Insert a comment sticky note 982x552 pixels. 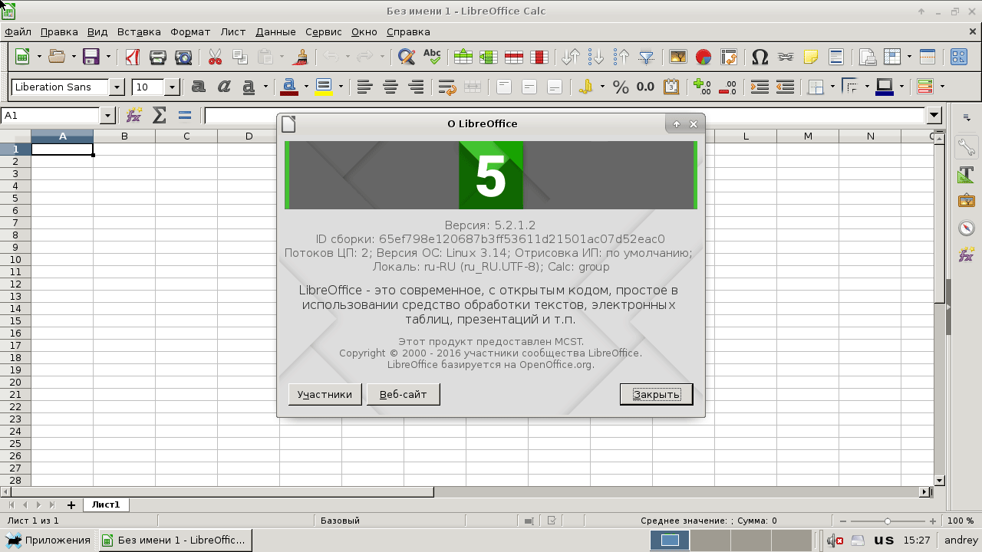pyautogui.click(x=810, y=57)
